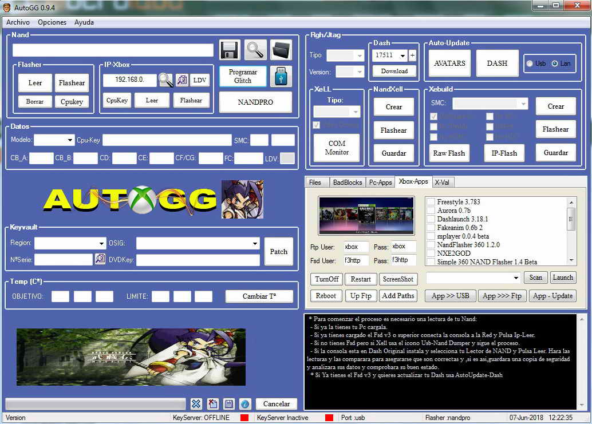Click the floppy disk save Nand icon

click(x=230, y=50)
